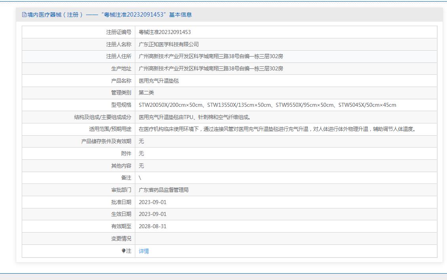The width and height of the screenshot is (447, 280).
Task: Click the 第二类 management category value
Action: (146, 93)
